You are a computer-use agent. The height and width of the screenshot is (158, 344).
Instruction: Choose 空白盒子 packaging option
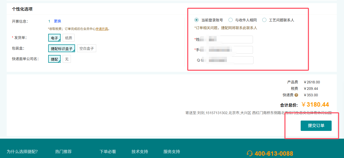click(87, 49)
